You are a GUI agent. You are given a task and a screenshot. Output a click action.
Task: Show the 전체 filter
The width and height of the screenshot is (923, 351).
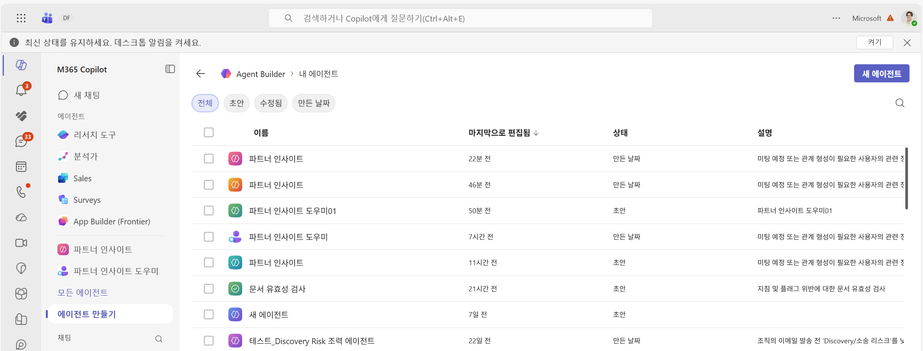coord(205,103)
